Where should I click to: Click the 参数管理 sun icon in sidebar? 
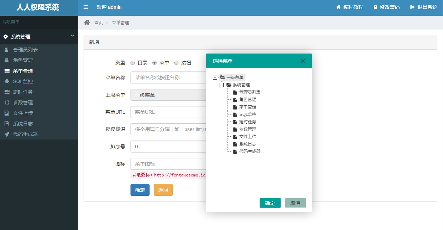point(6,102)
